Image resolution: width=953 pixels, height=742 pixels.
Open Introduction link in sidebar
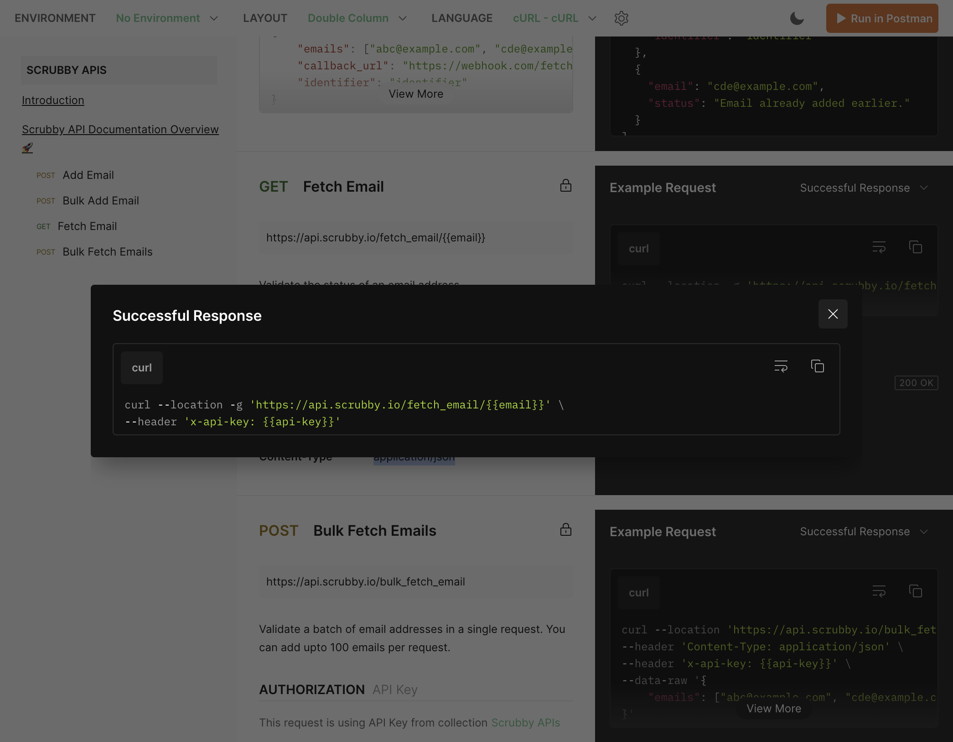53,100
